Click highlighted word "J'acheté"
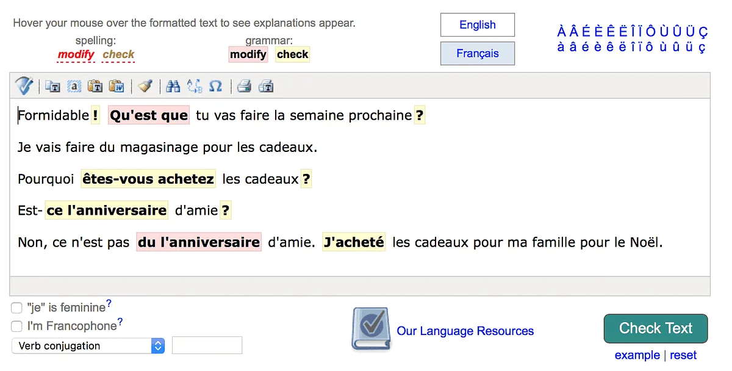Viewport: 732px width, 371px height. [x=354, y=242]
